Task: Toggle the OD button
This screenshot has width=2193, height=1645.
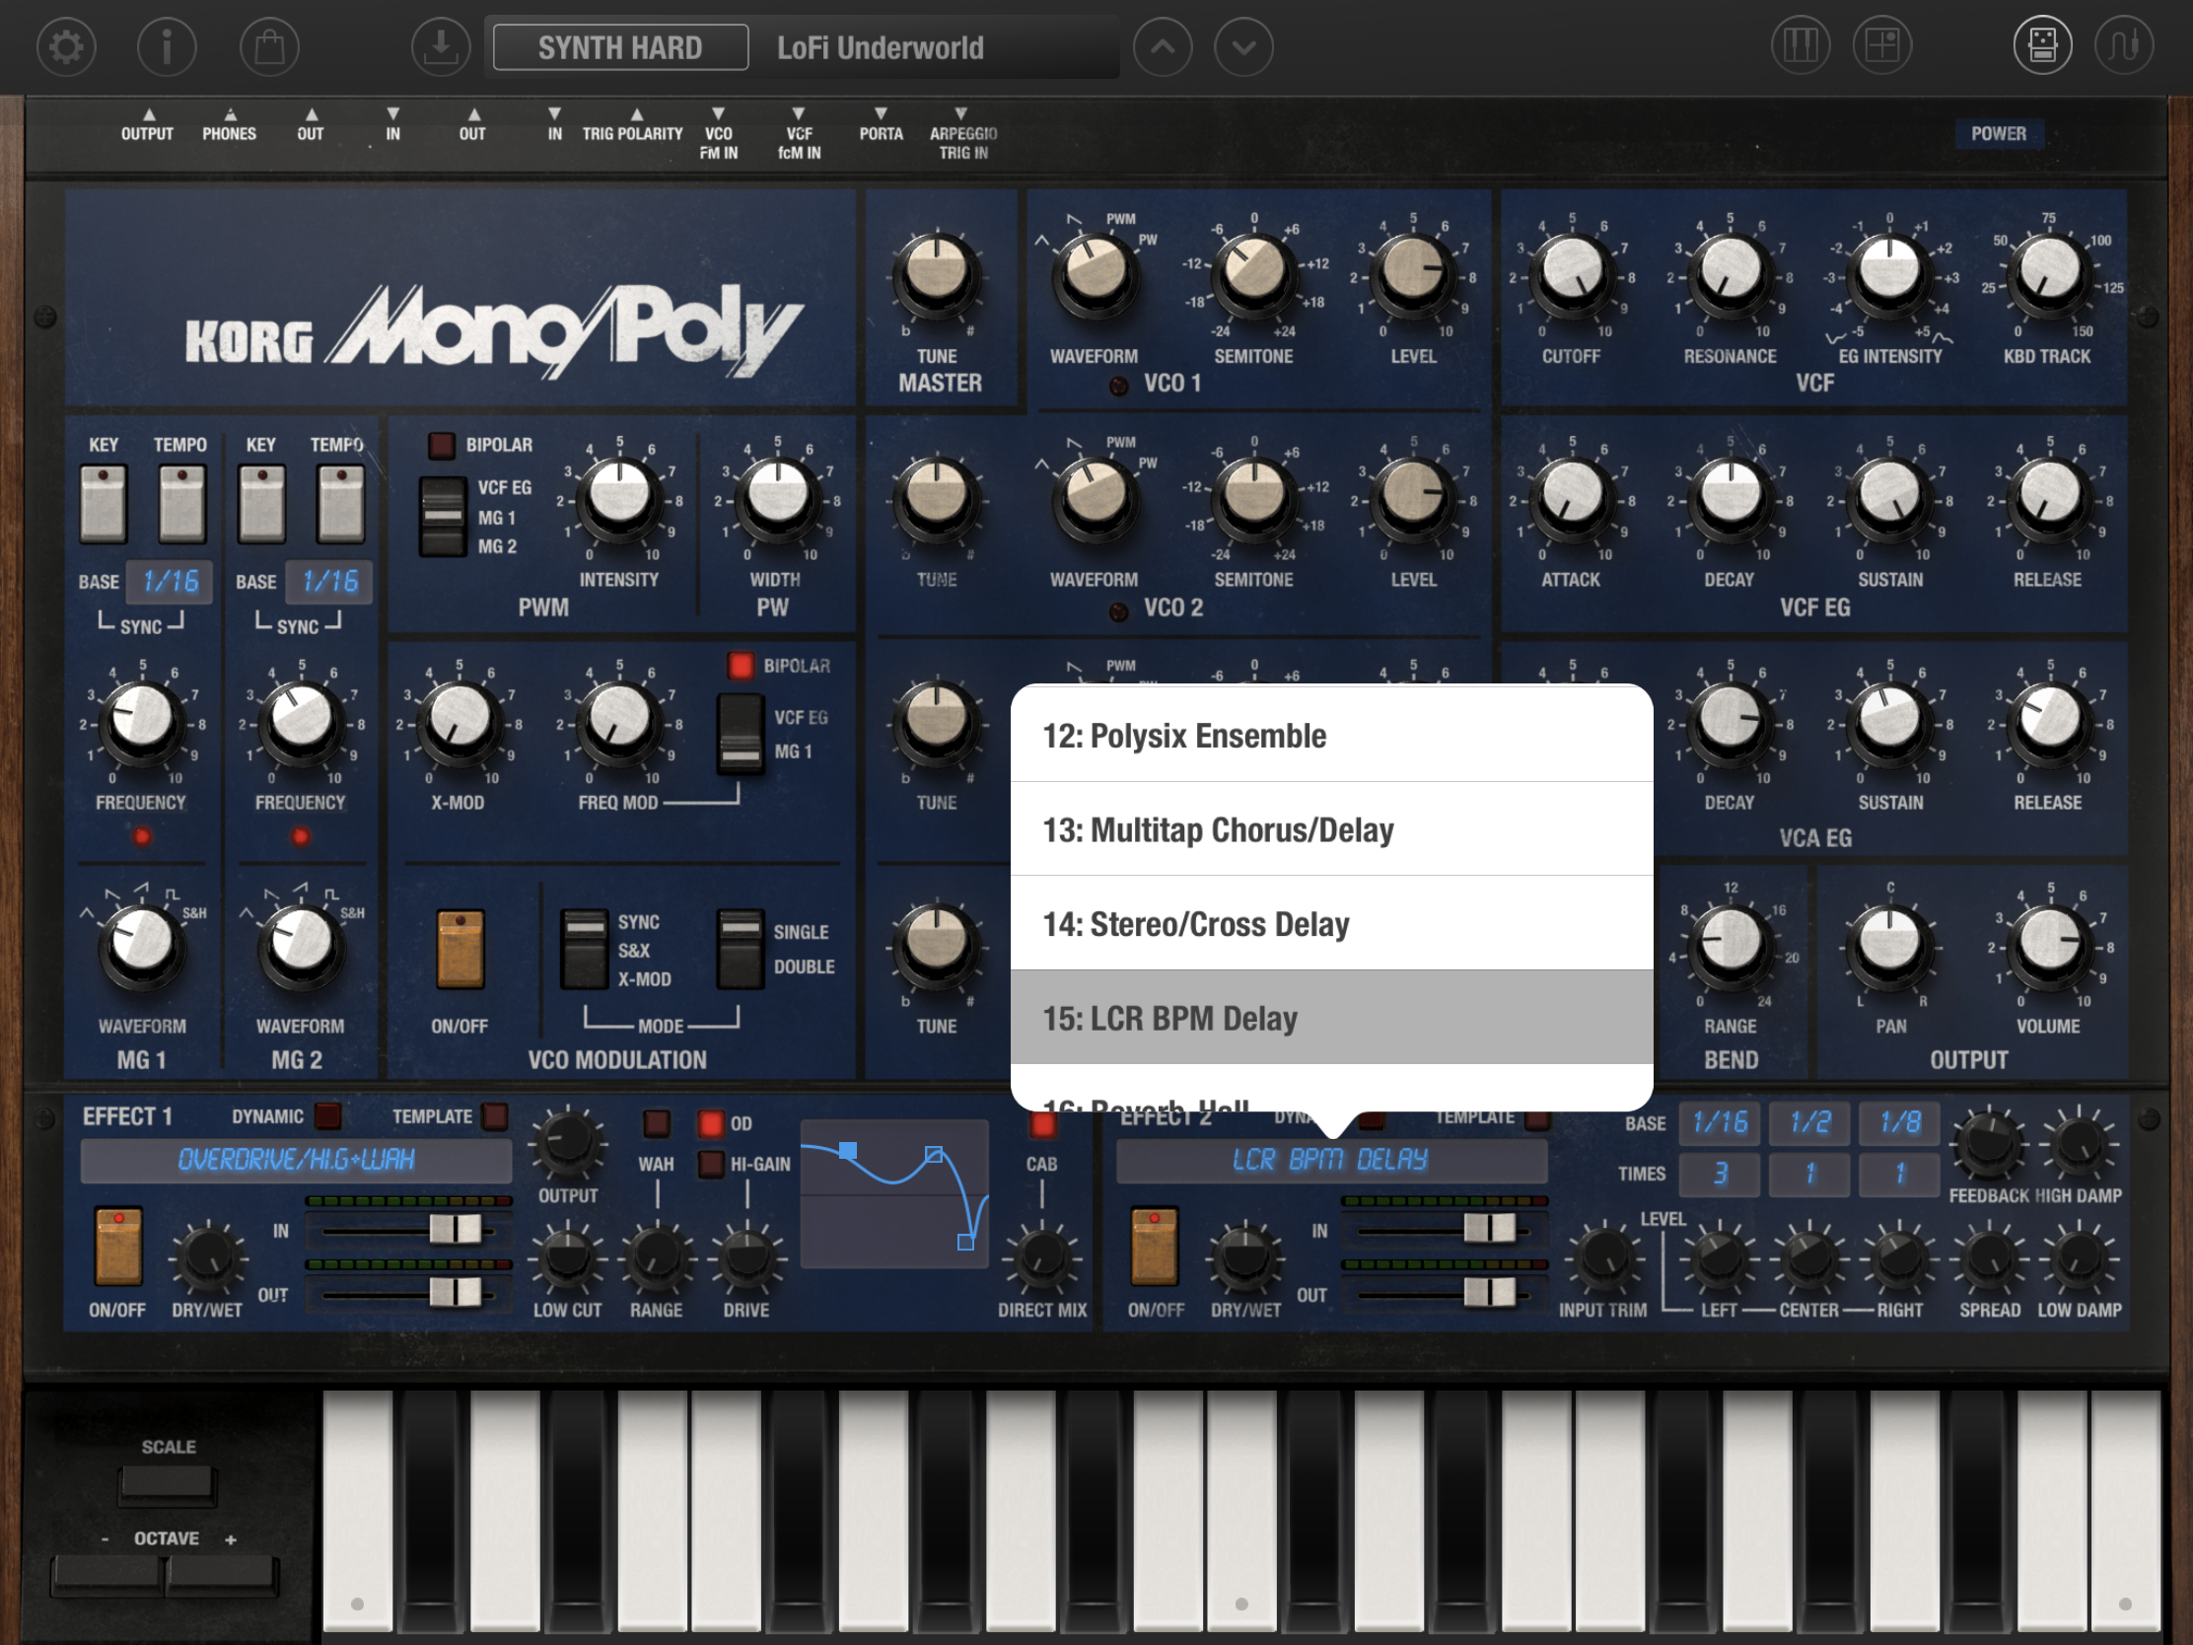Action: tap(711, 1123)
